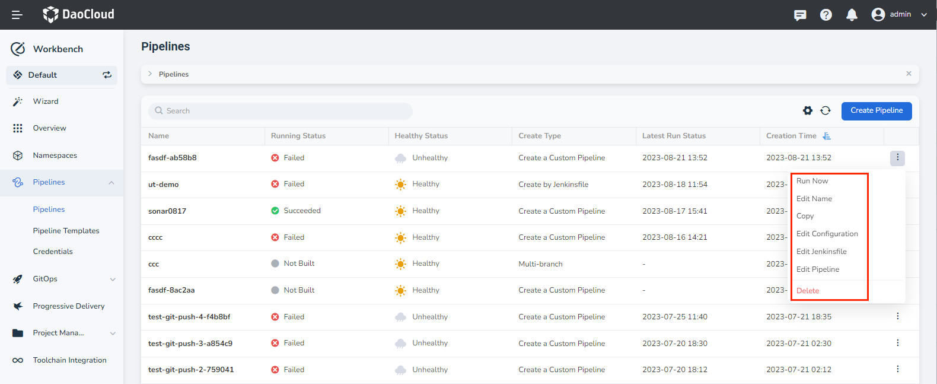The image size is (937, 384).
Task: Expand the Pipelines info banner chevron
Action: click(150, 74)
